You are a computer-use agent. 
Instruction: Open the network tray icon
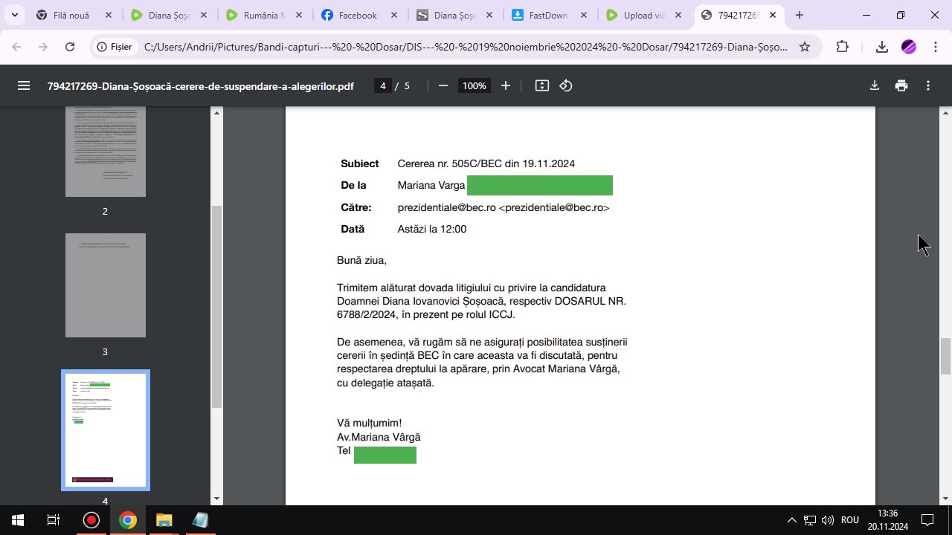pyautogui.click(x=810, y=520)
